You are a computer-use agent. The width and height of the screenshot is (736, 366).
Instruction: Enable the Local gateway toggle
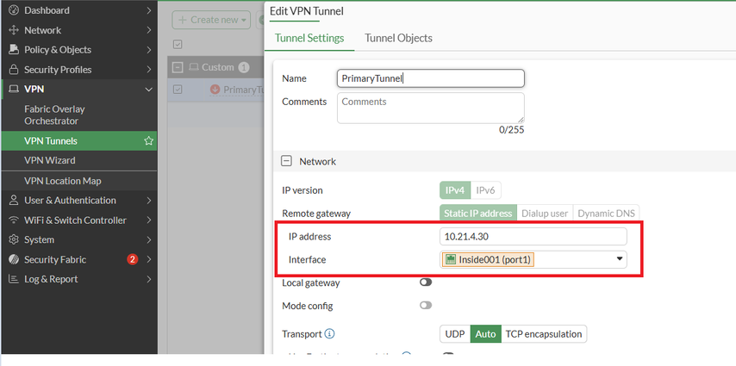[426, 282]
